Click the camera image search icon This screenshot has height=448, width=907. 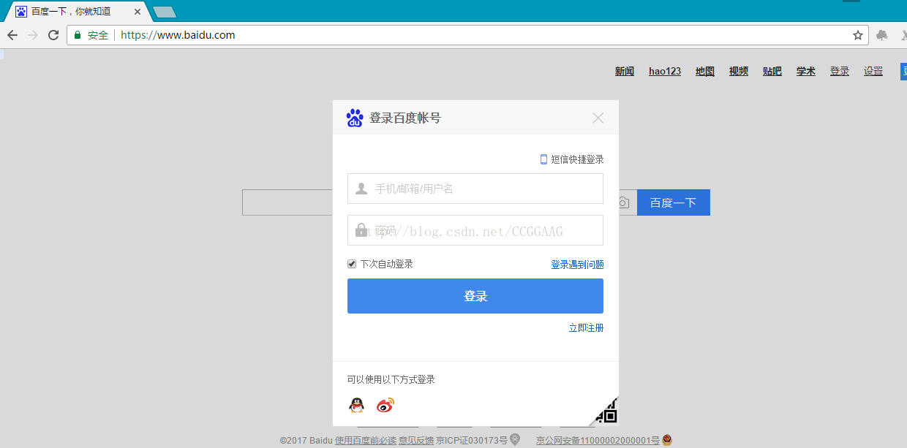click(623, 202)
